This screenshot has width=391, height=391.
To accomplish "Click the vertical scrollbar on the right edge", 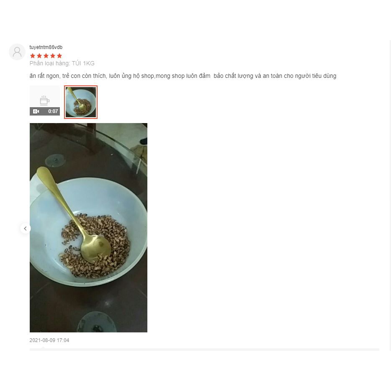I will 390,195.
